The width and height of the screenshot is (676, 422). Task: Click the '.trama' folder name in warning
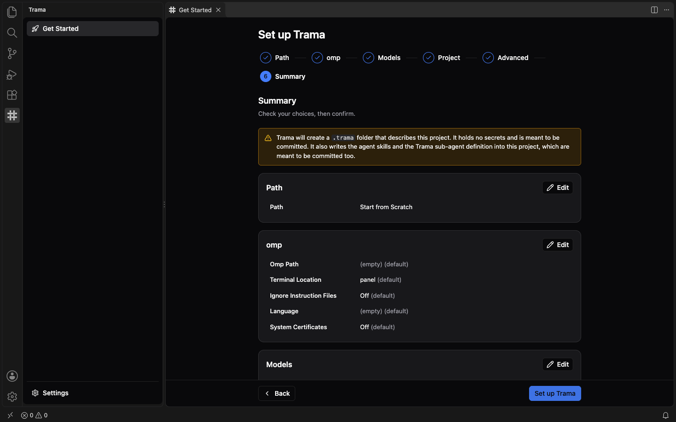[343, 137]
